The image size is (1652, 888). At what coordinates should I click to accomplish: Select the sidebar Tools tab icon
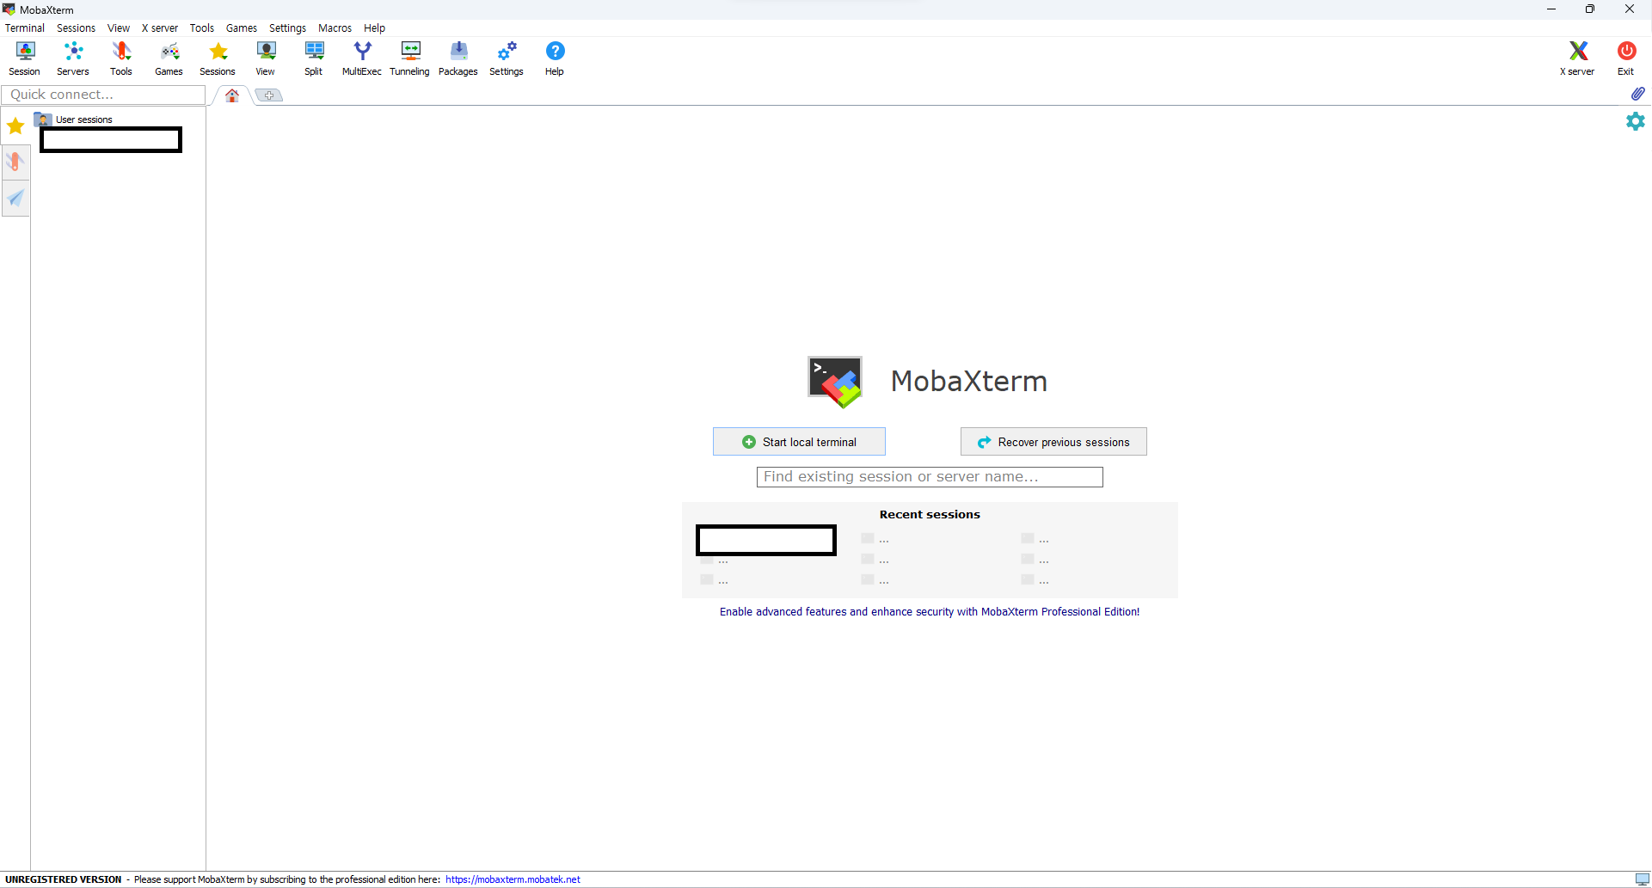point(15,162)
